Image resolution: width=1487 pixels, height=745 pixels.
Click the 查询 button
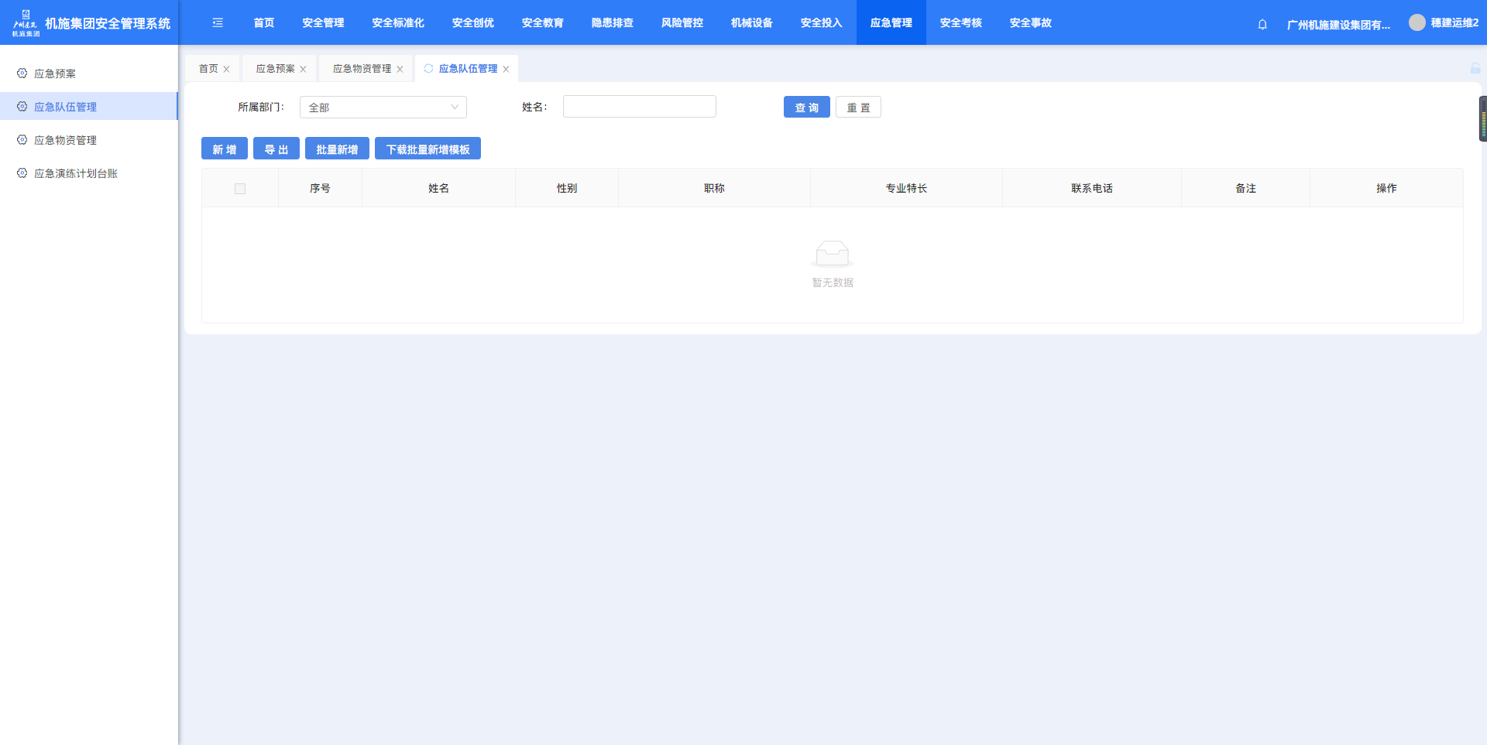coord(806,108)
